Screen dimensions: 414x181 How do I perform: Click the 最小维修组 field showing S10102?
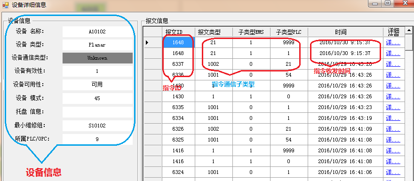click(97, 126)
